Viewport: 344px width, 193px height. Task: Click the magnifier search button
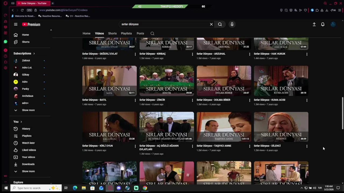point(220,24)
